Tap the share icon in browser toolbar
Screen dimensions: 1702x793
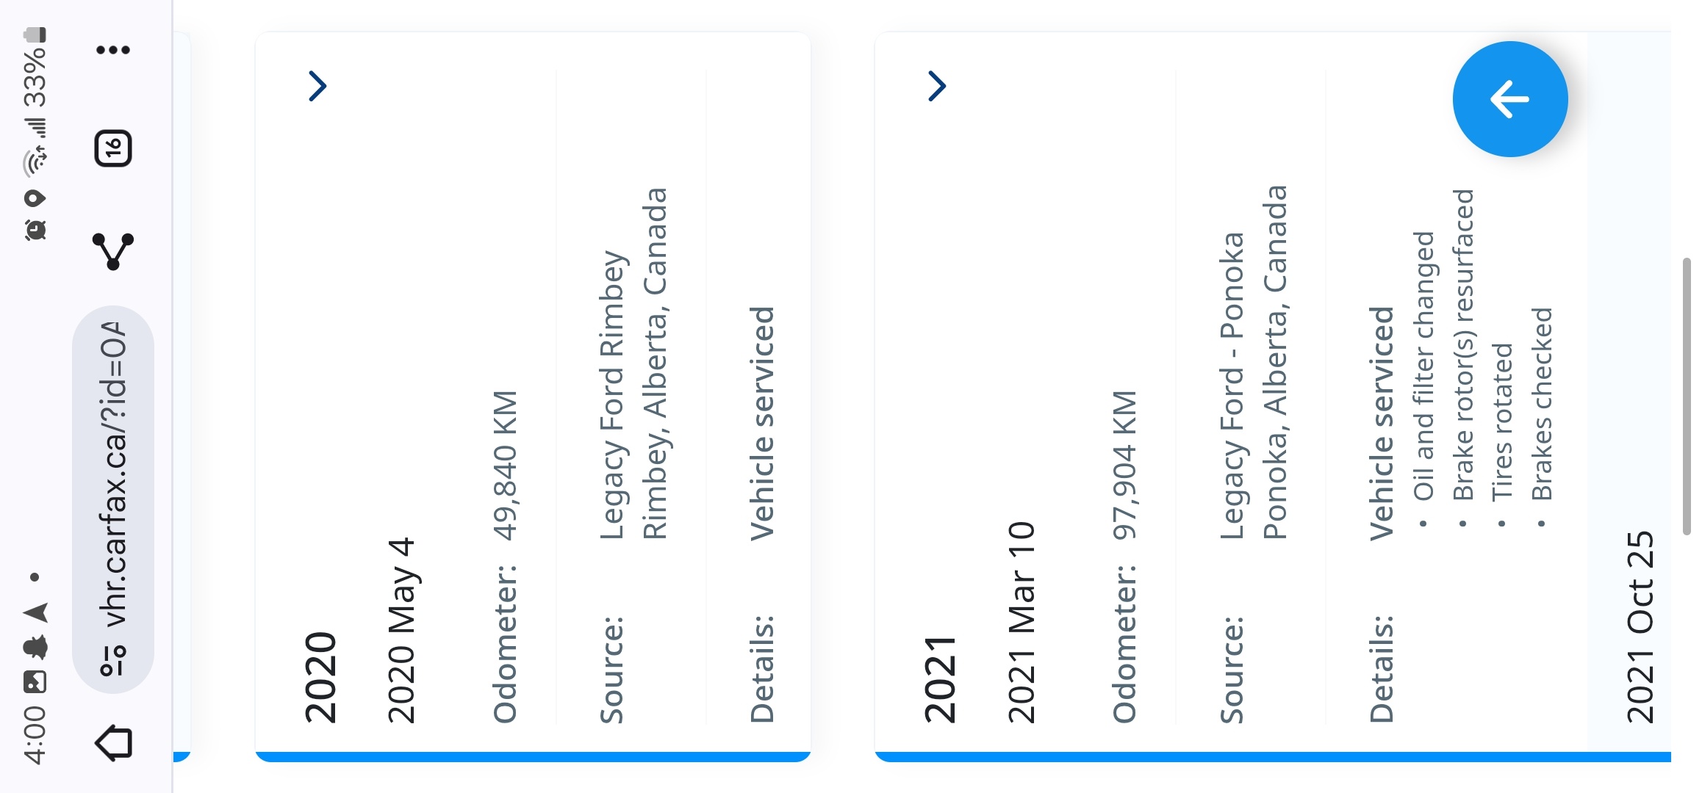[x=113, y=251]
